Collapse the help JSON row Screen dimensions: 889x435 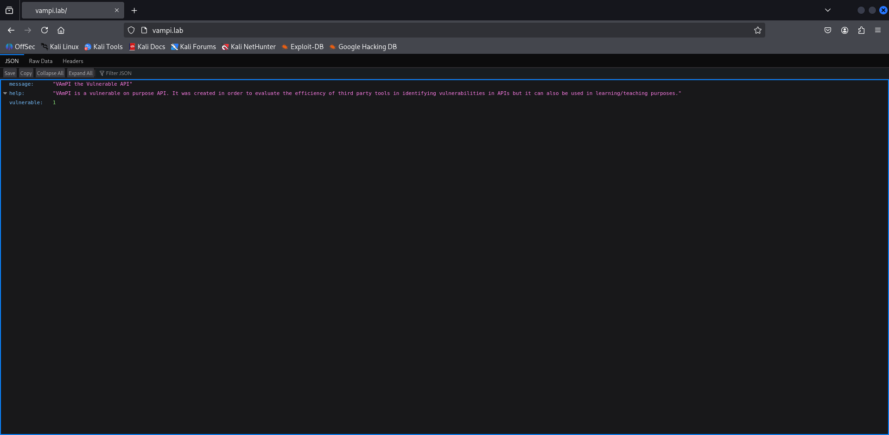tap(5, 93)
